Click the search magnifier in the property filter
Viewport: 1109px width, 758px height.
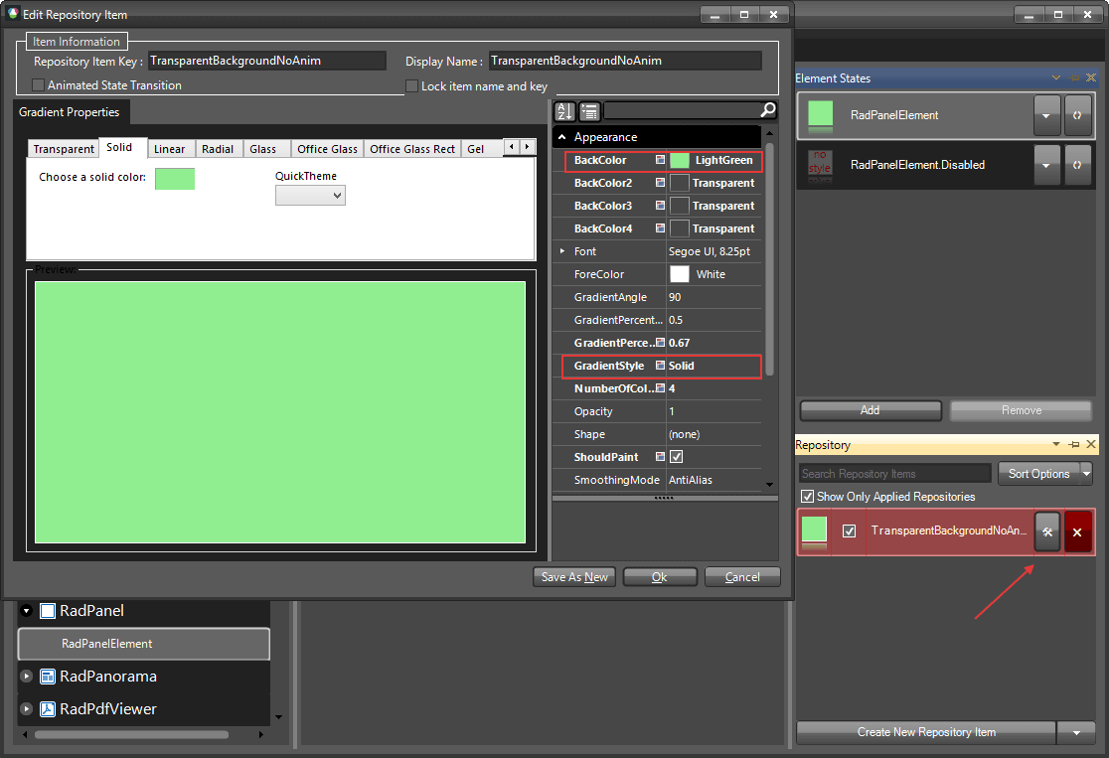766,111
